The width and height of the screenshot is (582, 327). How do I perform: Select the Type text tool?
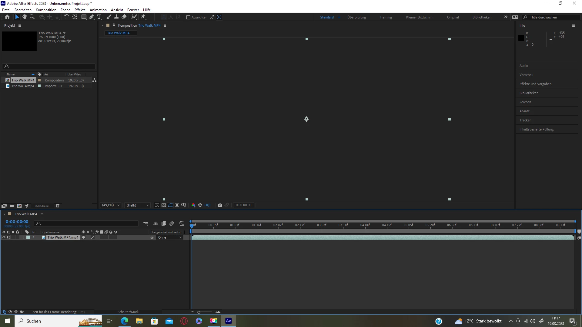[99, 17]
